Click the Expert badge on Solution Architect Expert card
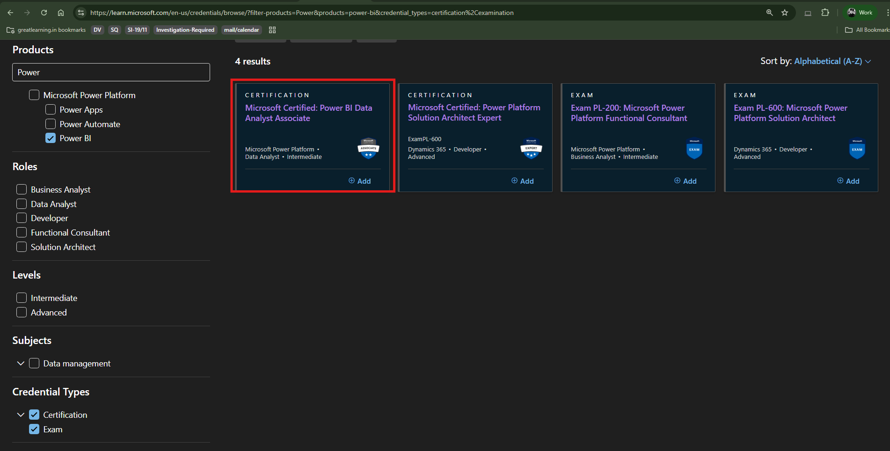The height and width of the screenshot is (451, 890). point(531,149)
